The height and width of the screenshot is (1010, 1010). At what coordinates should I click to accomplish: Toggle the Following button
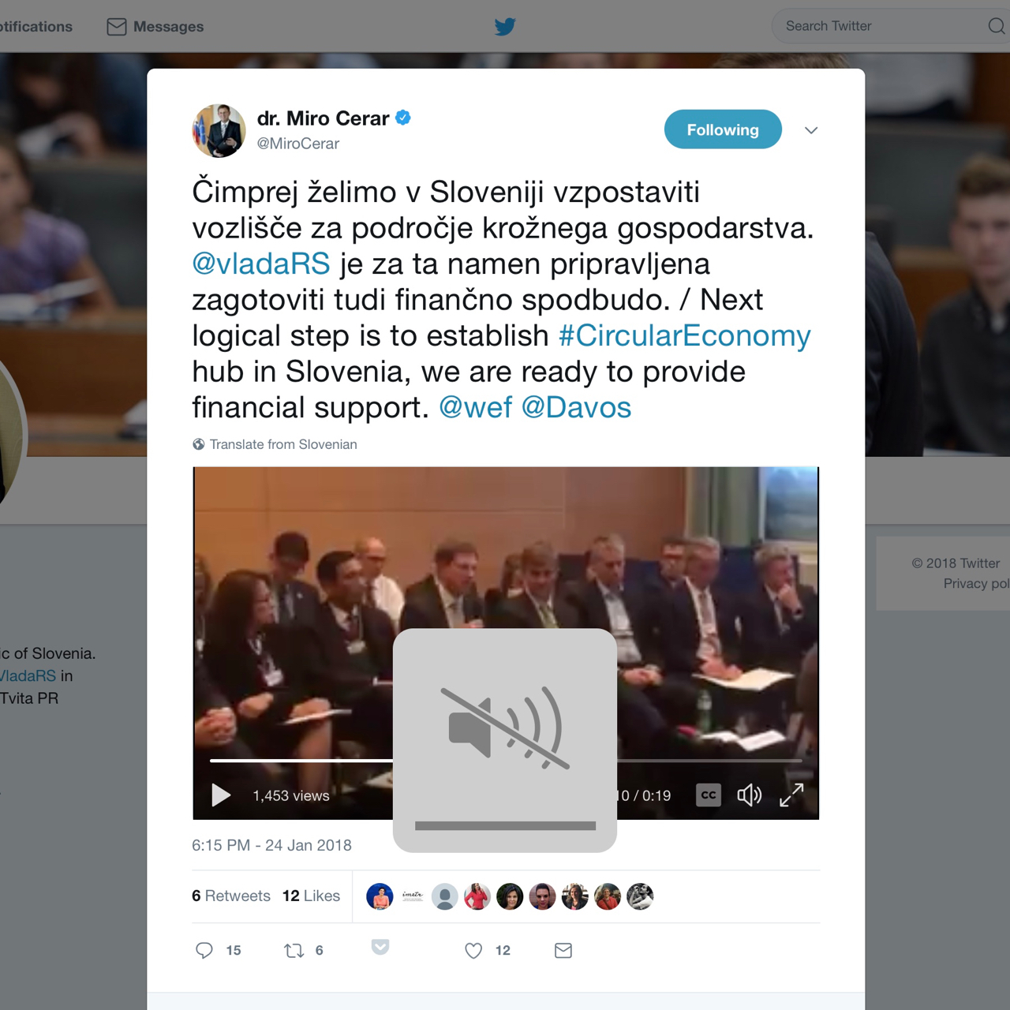(723, 129)
